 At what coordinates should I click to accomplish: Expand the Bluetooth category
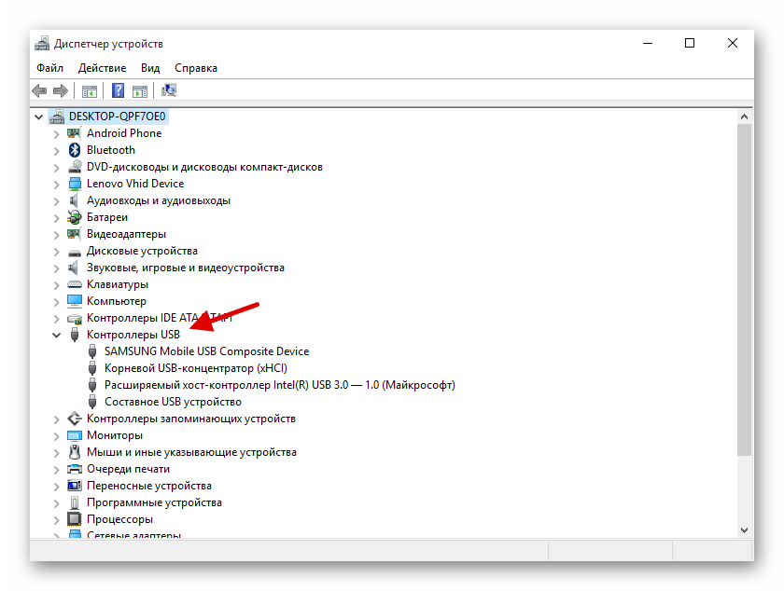point(57,150)
